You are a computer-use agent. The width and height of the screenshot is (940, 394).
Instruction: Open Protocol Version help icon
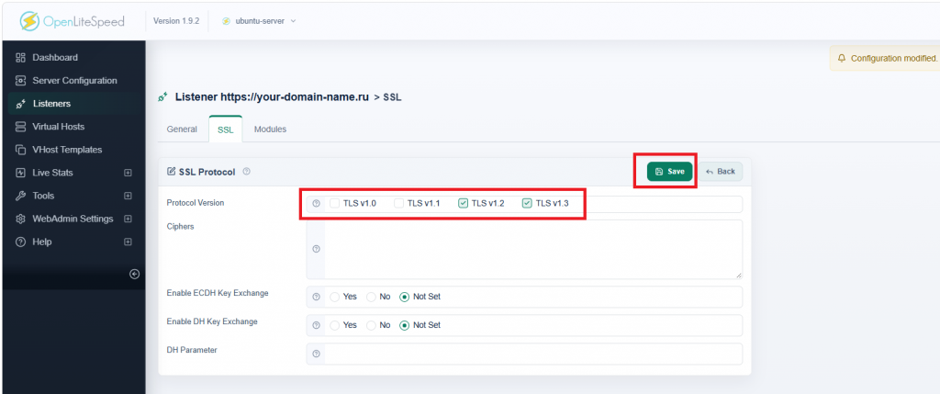pyautogui.click(x=316, y=204)
